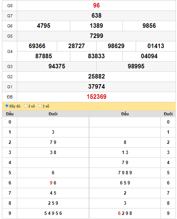The image size is (177, 219).
Task: Click the ĐB row label
Action: click(10, 97)
